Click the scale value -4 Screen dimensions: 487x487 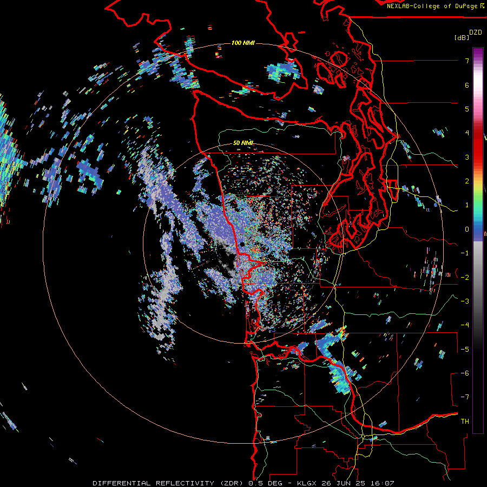coord(465,325)
